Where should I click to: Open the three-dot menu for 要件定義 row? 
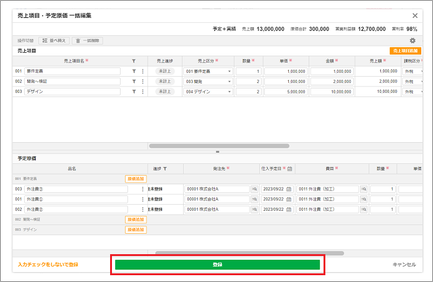[x=142, y=71]
